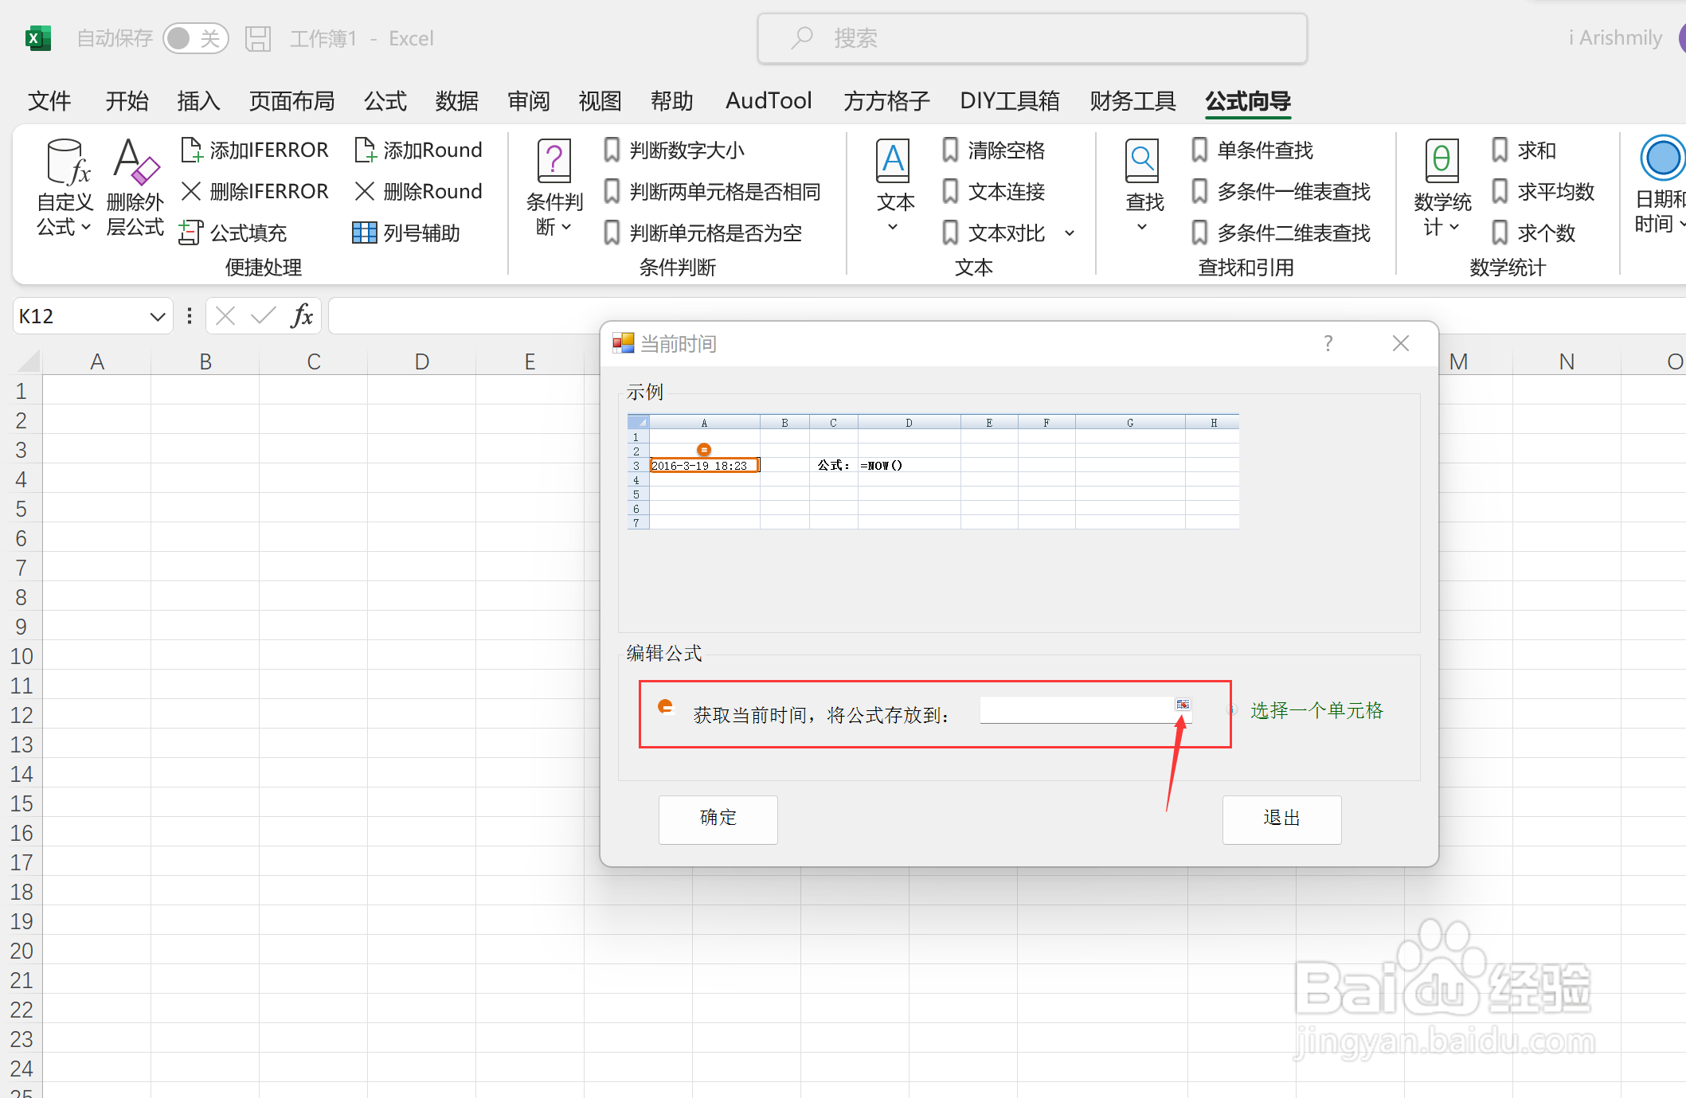Click the cell range picker in the dialog
This screenshot has height=1098, width=1686.
(1183, 705)
